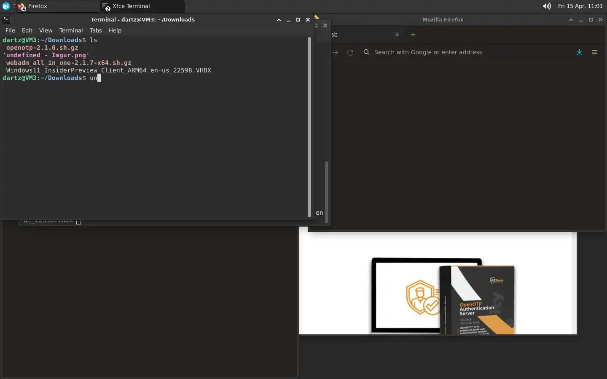Roll up the Mozilla Firefox window

point(571,20)
